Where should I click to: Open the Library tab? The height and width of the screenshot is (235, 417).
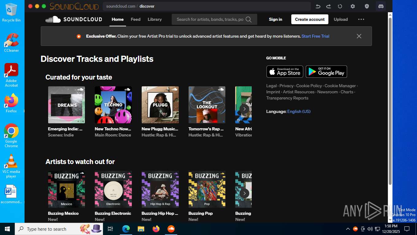pyautogui.click(x=155, y=19)
